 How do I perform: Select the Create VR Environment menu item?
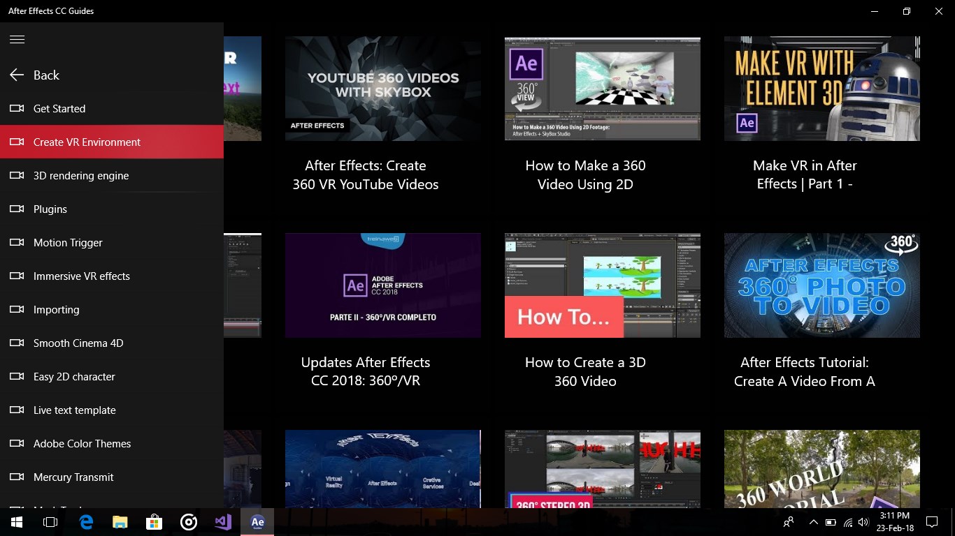pos(112,142)
